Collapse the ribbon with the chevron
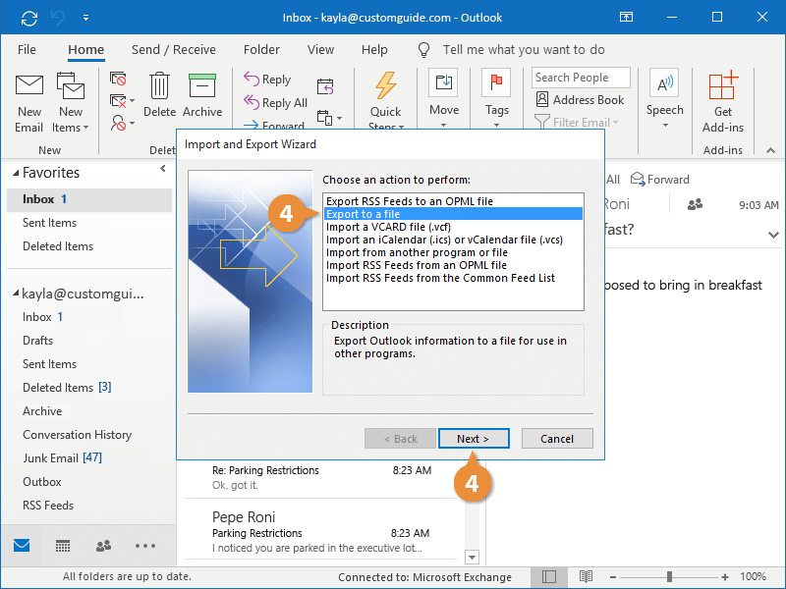 coord(770,150)
